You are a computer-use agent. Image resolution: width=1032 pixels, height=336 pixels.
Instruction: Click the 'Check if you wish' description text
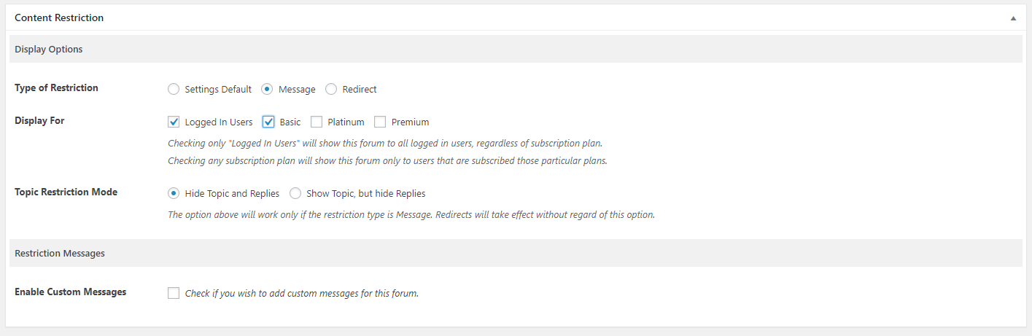click(x=301, y=294)
